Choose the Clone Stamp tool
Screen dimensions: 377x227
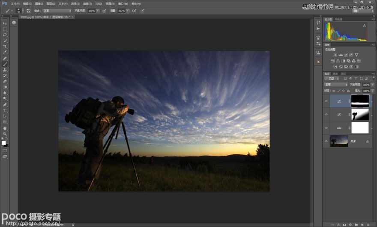5,70
